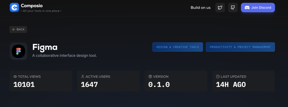Screen dimensions: 288x107
Task: Click the person icon beside Active Users
Action: coord(83,77)
